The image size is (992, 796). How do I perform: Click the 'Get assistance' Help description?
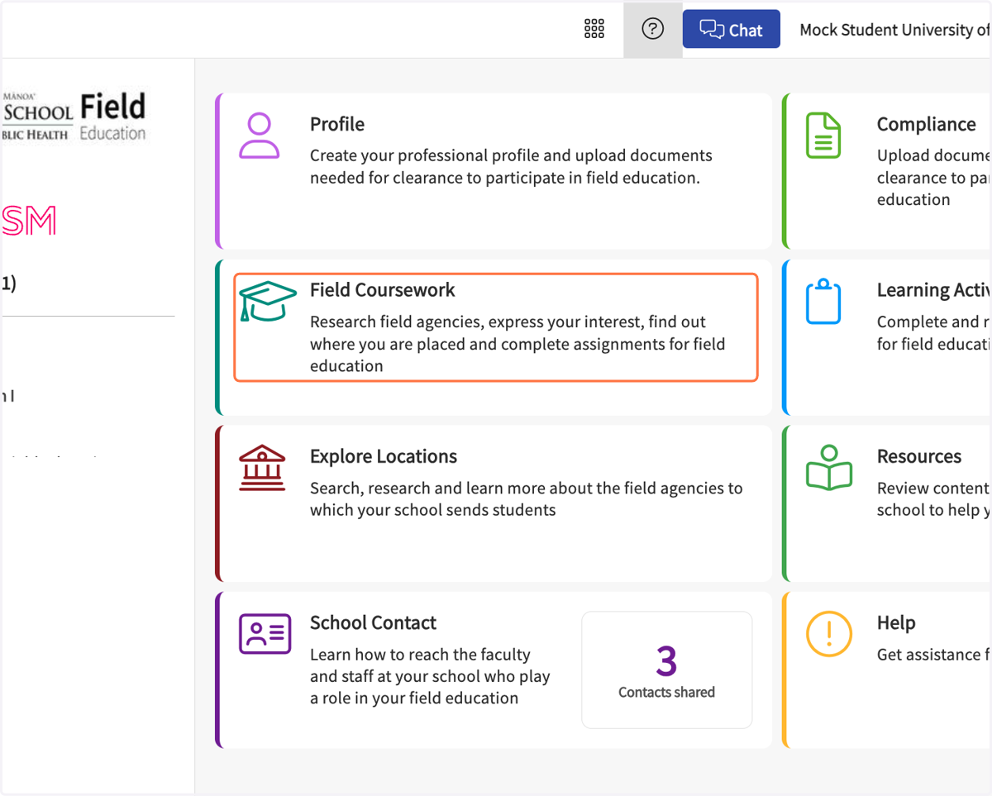point(934,655)
